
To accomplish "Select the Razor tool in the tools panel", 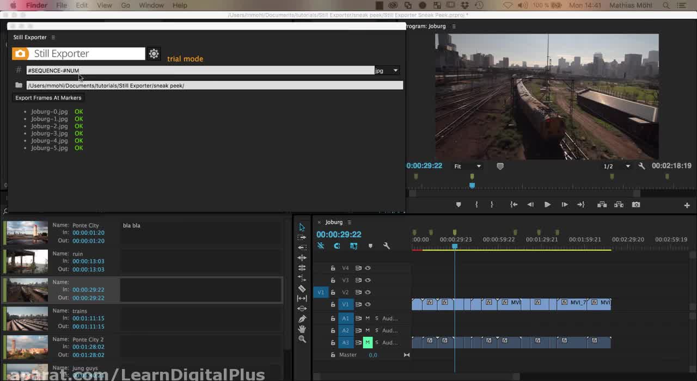I will [x=302, y=288].
